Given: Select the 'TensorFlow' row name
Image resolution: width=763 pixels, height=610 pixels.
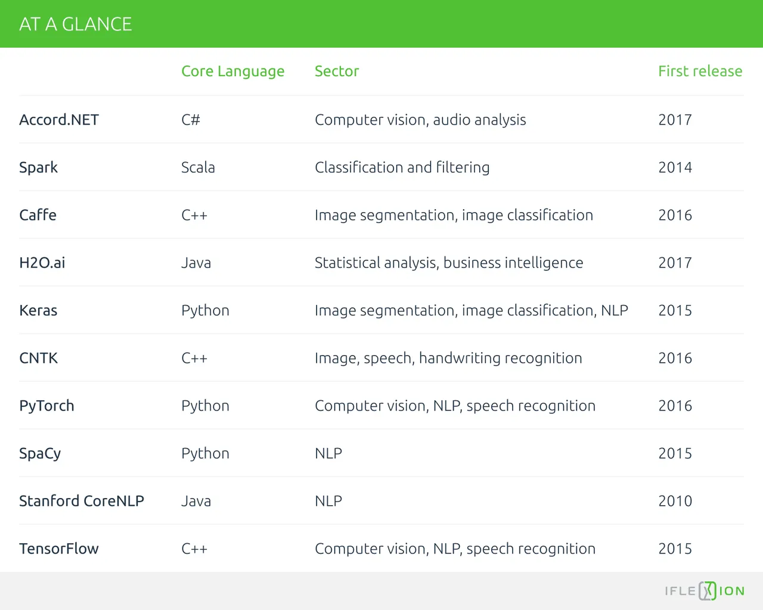Looking at the screenshot, I should coord(59,549).
